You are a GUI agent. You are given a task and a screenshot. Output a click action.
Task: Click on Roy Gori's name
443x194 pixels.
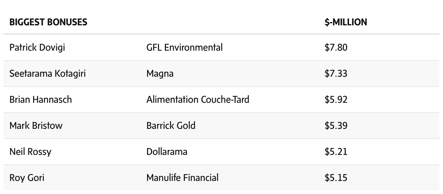[x=27, y=178]
